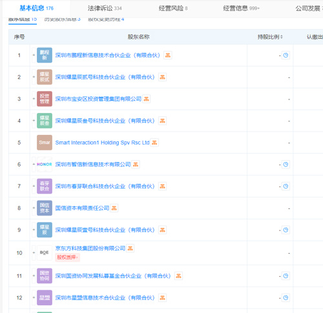Click shareholding pie chart icon for 深圳市智信新信息技术有限公司
Screen dimensions: 323x313
(286, 165)
